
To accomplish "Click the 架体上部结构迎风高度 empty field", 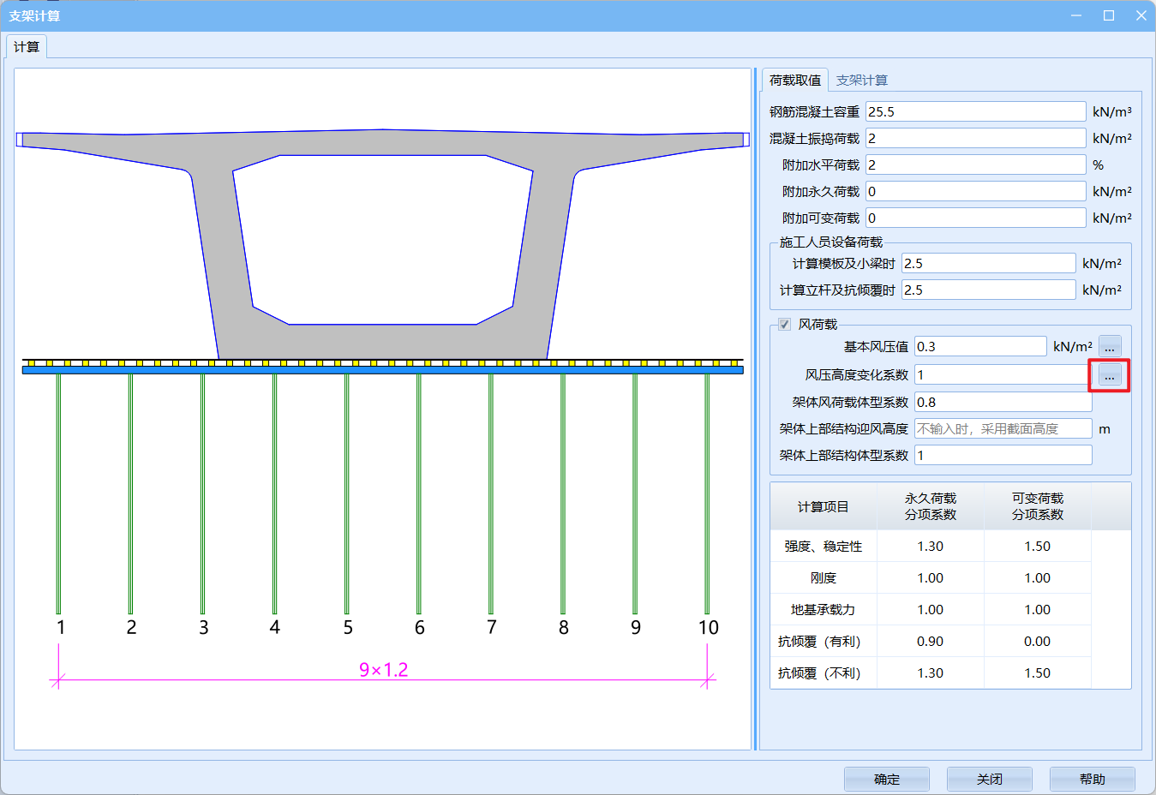I will 1003,429.
